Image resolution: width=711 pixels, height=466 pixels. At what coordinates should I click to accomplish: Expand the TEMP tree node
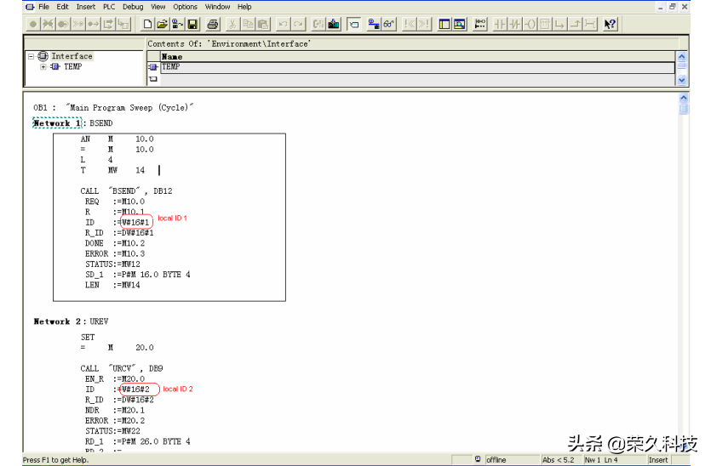coord(43,67)
